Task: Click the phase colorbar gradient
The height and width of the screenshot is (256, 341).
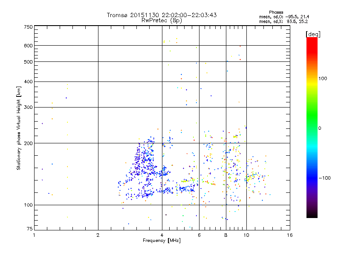Action: 312,127
